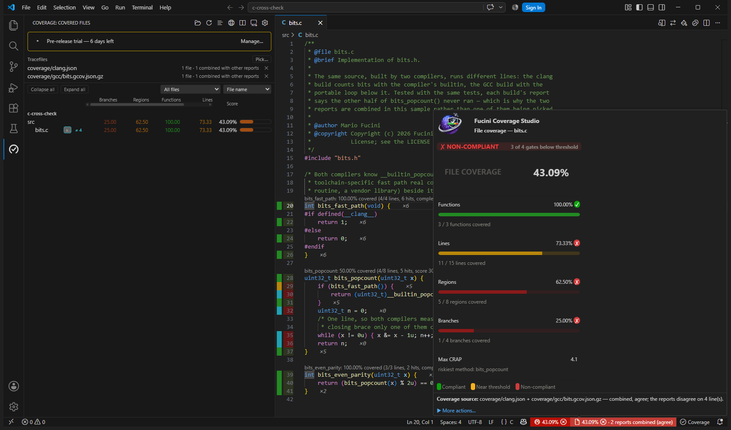Open the Search view in activity bar
731x430 pixels.
[14, 46]
